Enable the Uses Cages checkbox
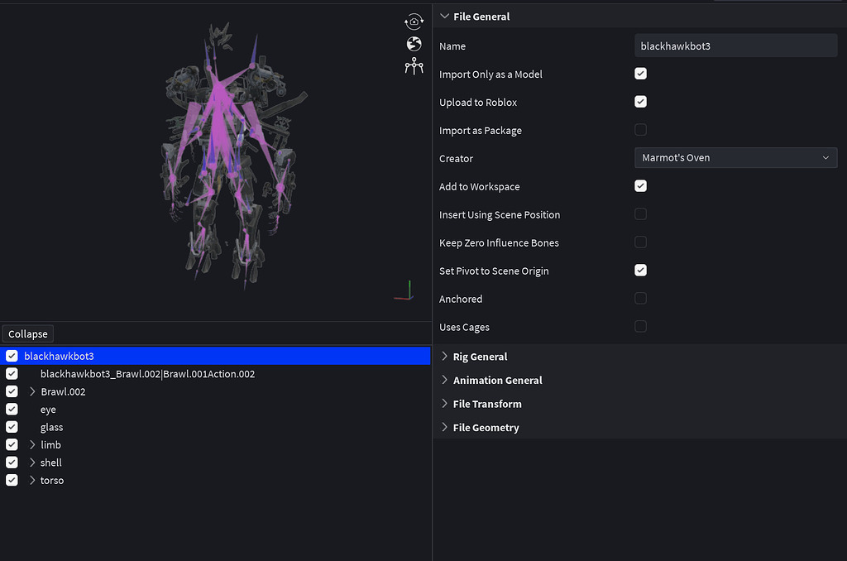 [641, 327]
